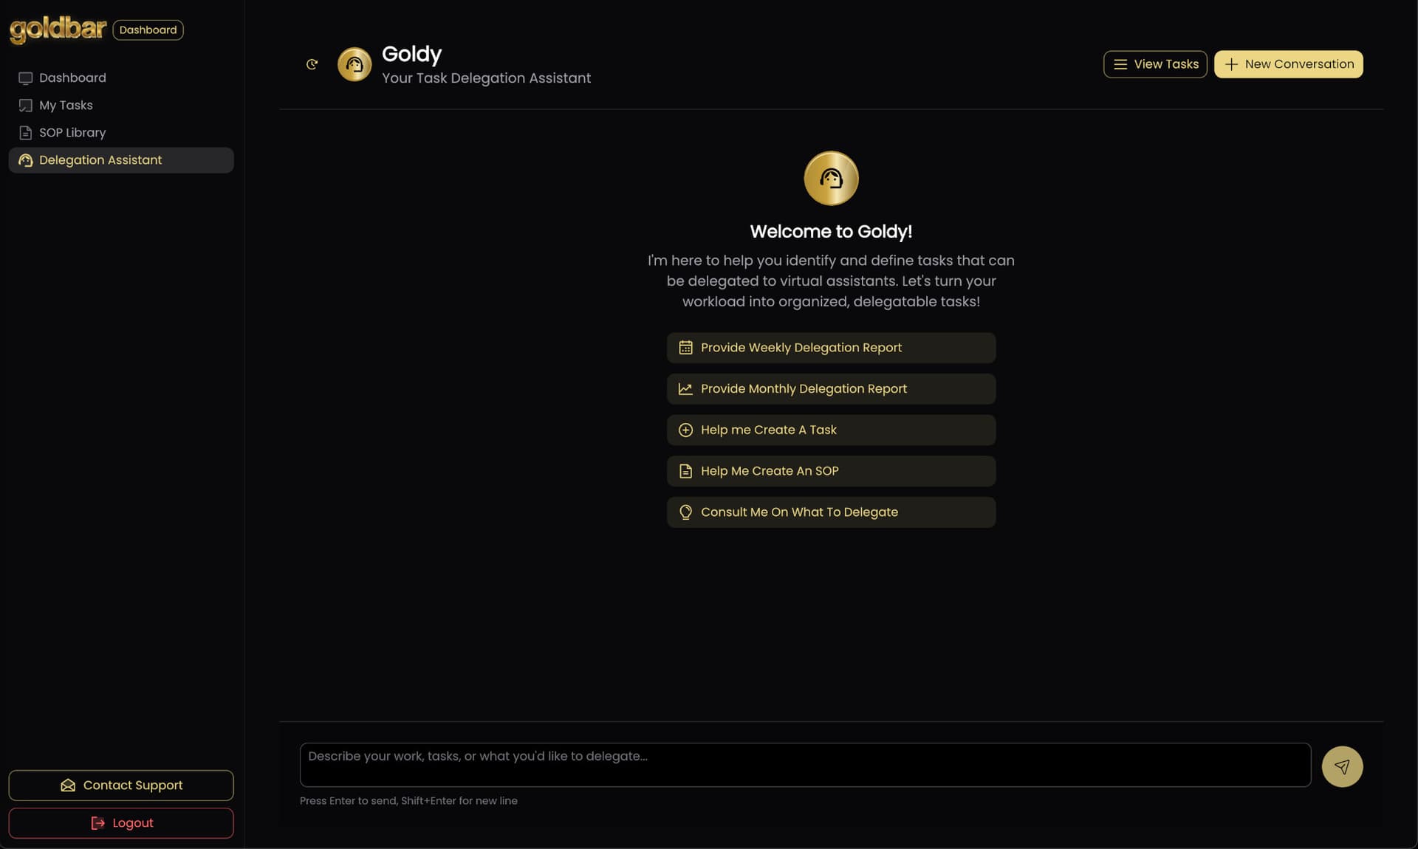Image resolution: width=1418 pixels, height=849 pixels.
Task: Click the Contact Support button
Action: (x=121, y=786)
